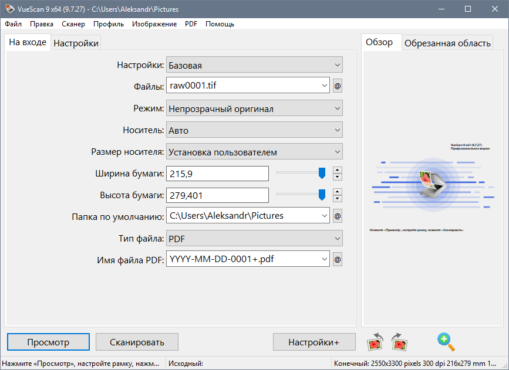Open the Сканер menu
Screen dimensions: 509x370
tap(73, 24)
